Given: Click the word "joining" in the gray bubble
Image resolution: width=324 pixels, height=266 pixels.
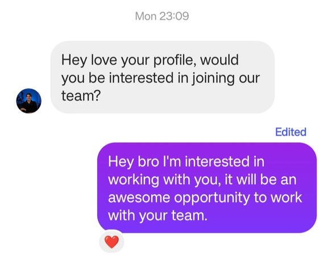Looking at the screenshot, I should click(214, 78).
